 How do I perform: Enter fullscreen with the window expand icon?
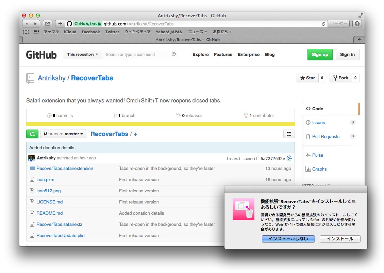(361, 16)
